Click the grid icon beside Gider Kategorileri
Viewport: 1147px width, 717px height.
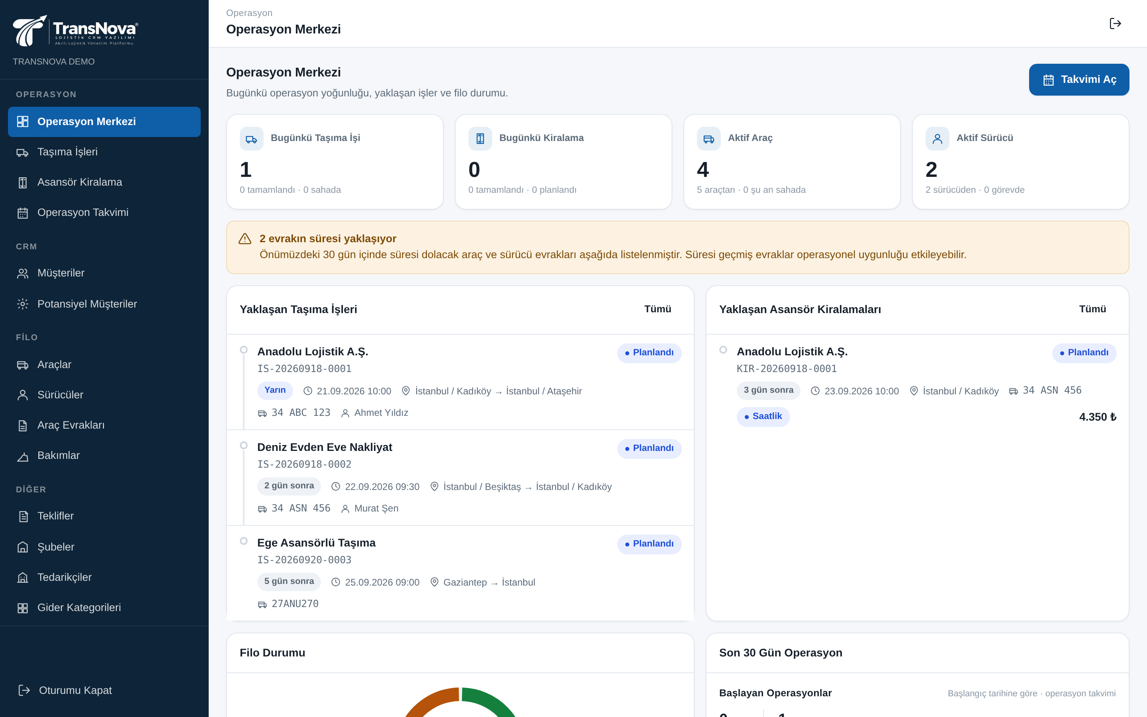pyautogui.click(x=23, y=608)
